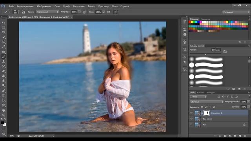
Task: Select the Eraser tool
Action: 4,71
